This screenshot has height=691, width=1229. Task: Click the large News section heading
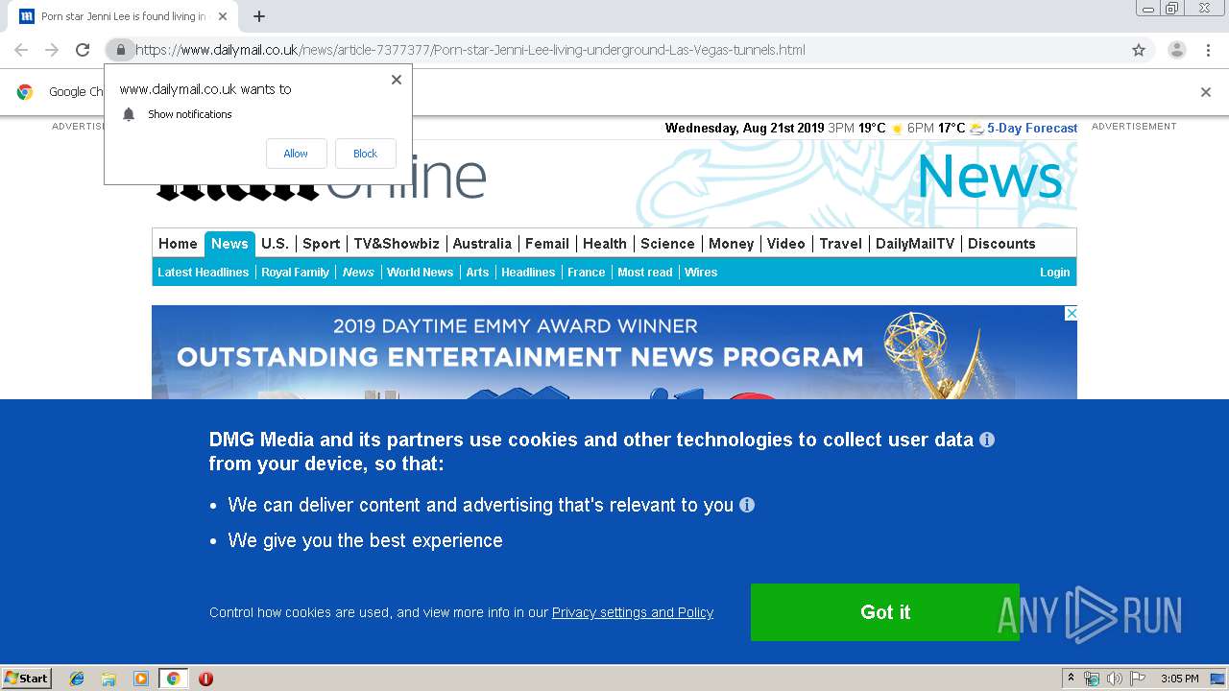point(989,177)
